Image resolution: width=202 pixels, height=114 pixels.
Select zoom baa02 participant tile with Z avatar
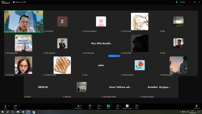point(62,22)
